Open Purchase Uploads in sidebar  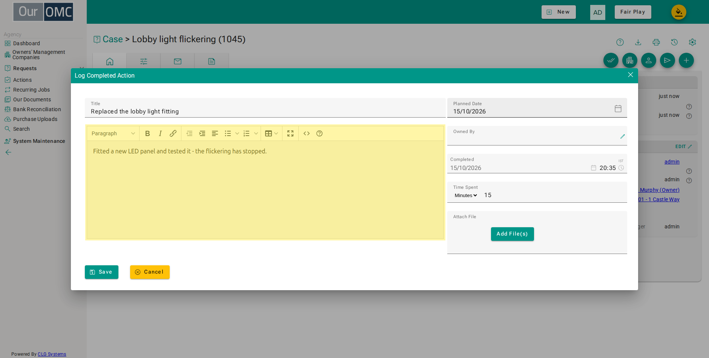(35, 119)
